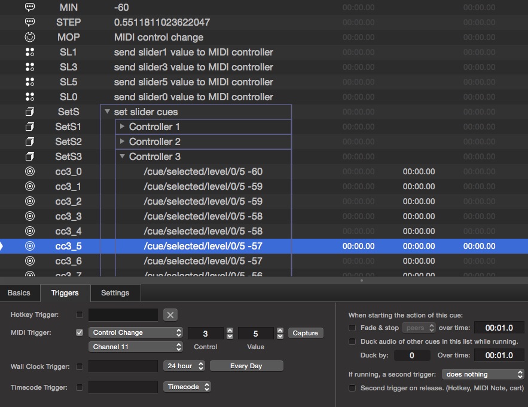Viewport: 528px width, 407px height.
Task: Click the memo cue icon for MIN
Action: [30, 8]
